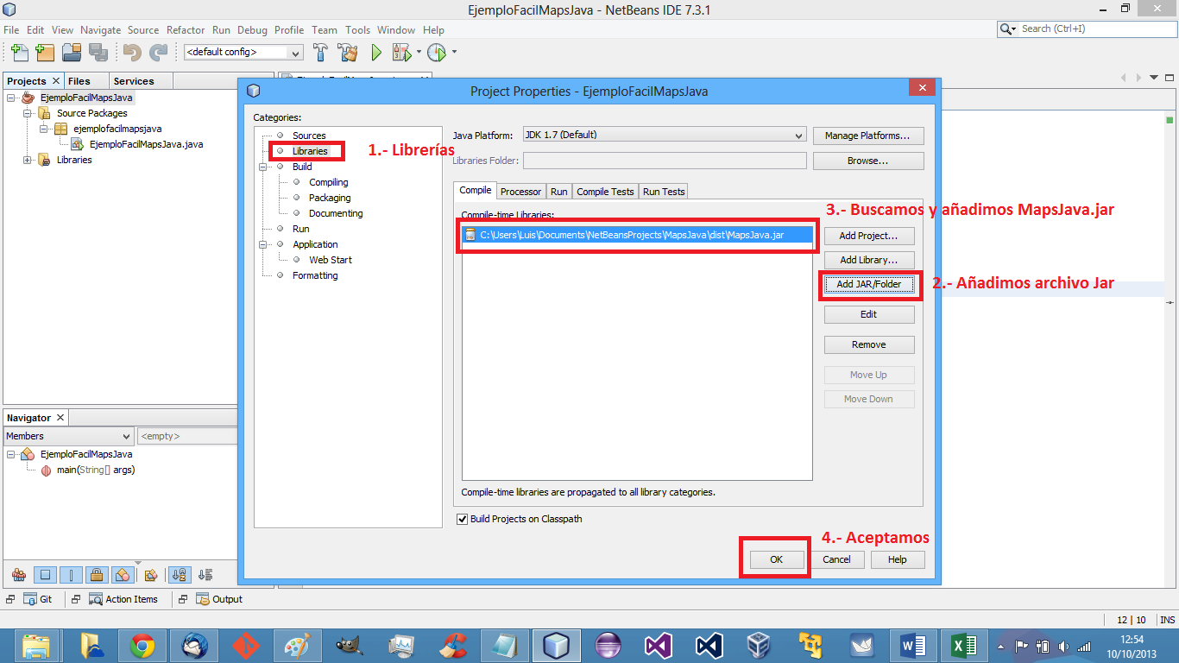
Task: Toggle Show Inner Classes filter in Navigator
Action: click(x=122, y=575)
